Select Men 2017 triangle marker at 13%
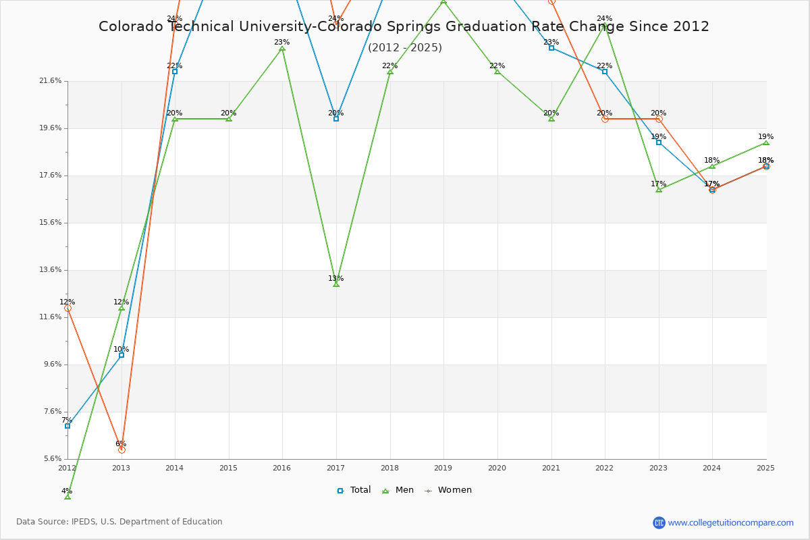This screenshot has height=540, width=810. [336, 284]
